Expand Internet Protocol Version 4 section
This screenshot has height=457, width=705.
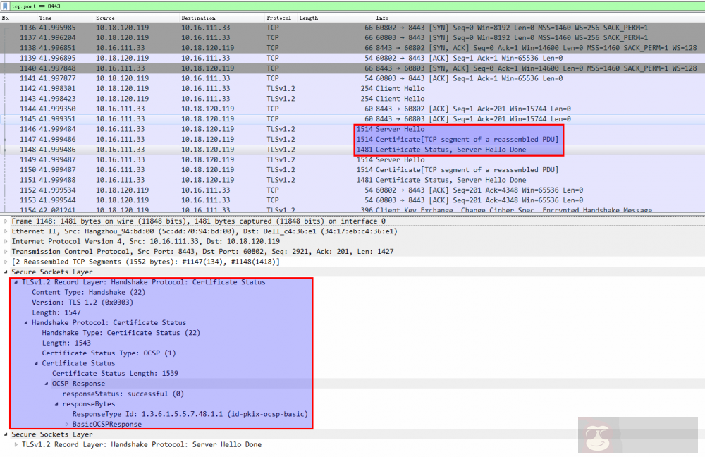[x=6, y=241]
